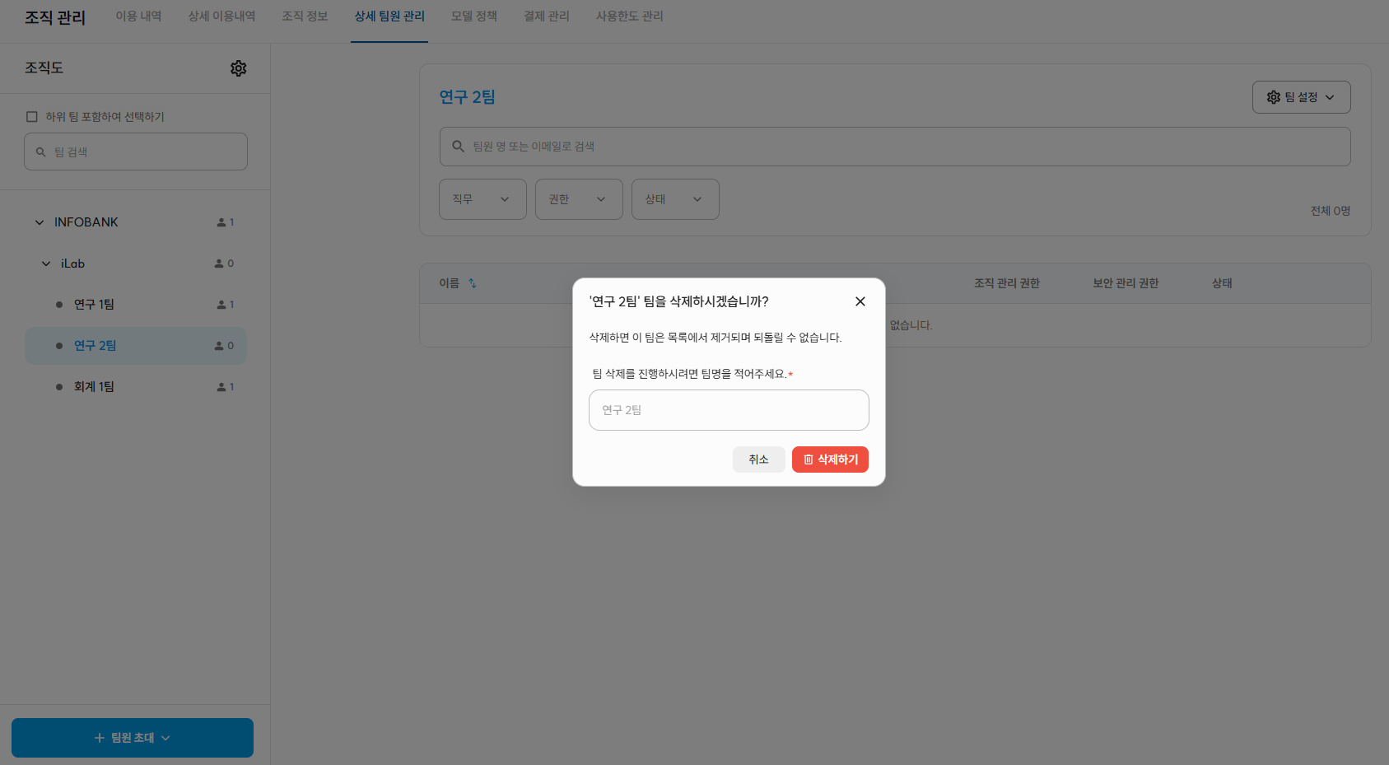Select 연구 1팀 in organization tree
The image size is (1389, 765).
[95, 305]
